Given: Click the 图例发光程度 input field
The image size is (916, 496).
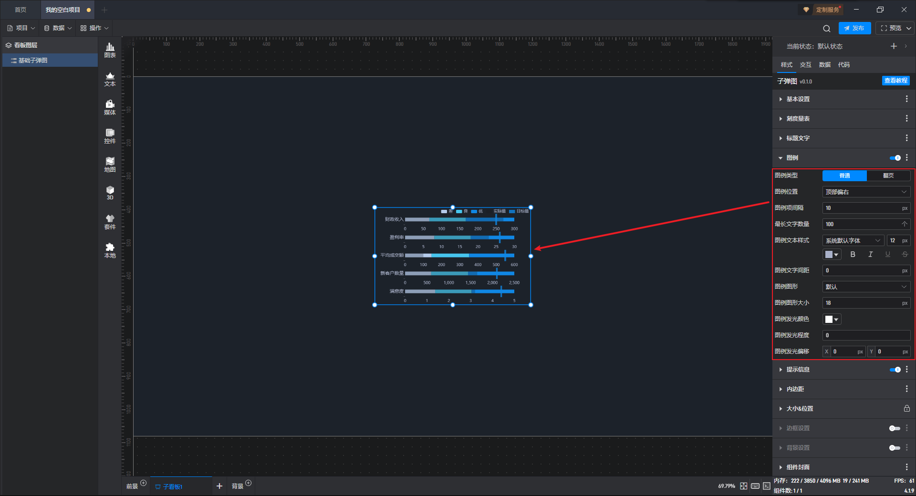Looking at the screenshot, I should (866, 335).
